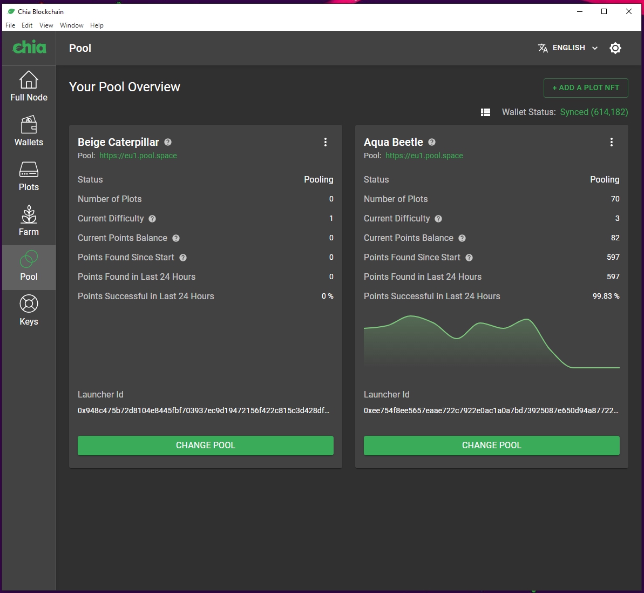Open the Help menu
This screenshot has width=644, height=593.
[97, 25]
